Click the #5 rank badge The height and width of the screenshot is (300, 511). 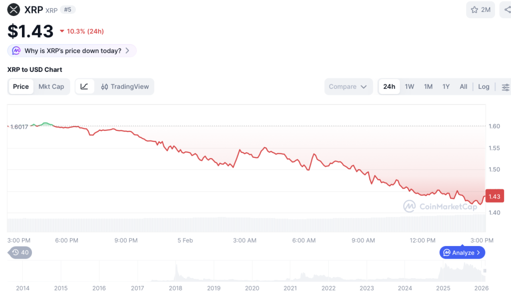68,9
